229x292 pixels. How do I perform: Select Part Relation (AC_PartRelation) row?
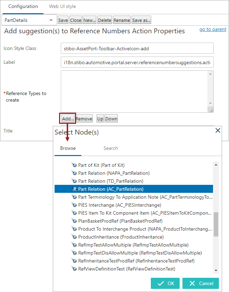134,189
